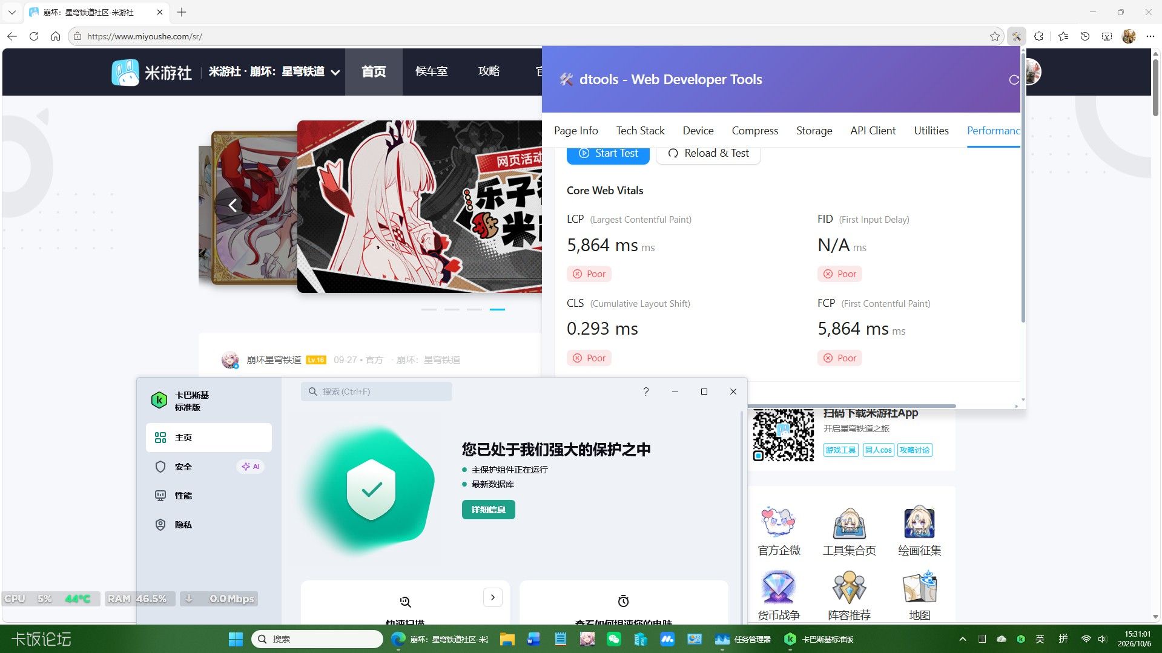Click the dtools panel refresh icon
The width and height of the screenshot is (1162, 653).
pos(1014,80)
